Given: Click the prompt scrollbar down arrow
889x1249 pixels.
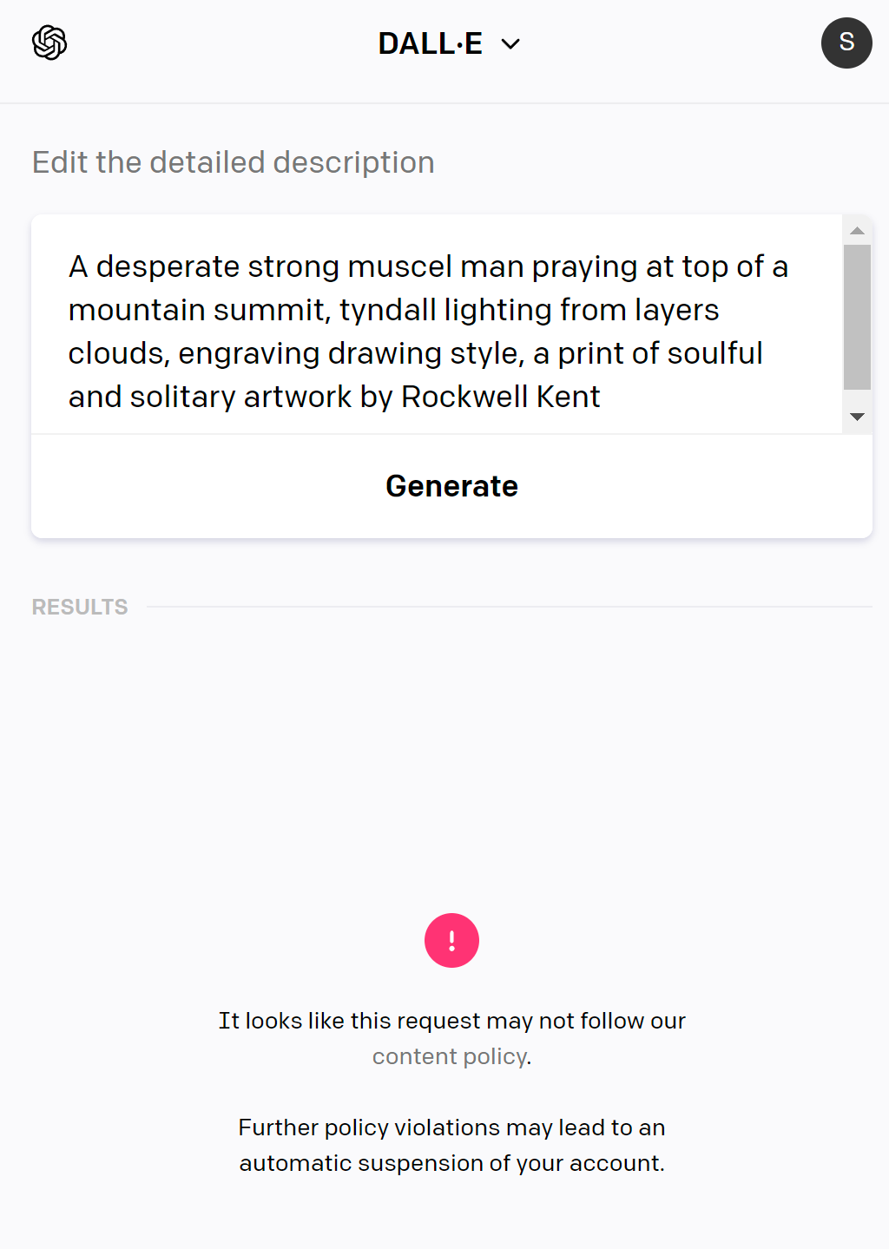Looking at the screenshot, I should (x=857, y=417).
